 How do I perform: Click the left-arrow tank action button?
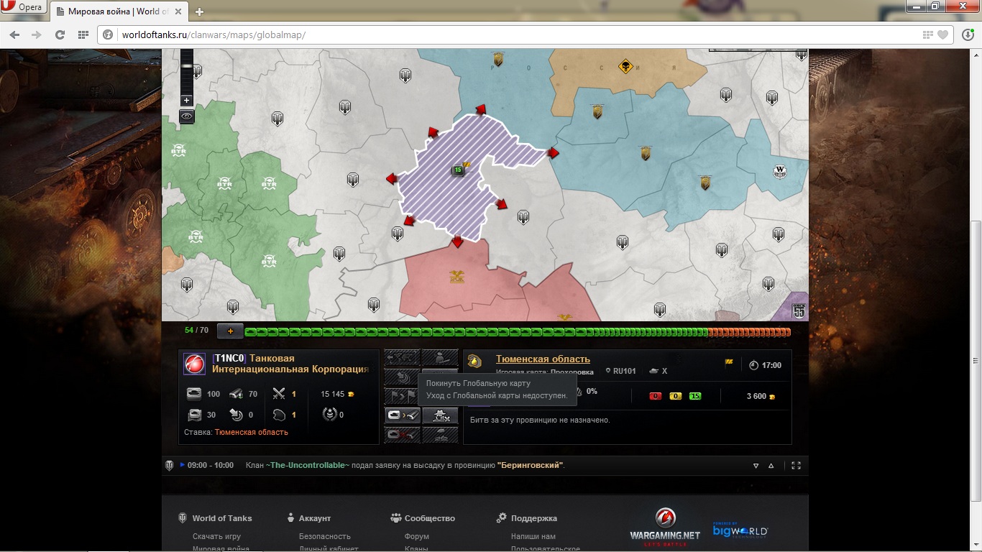(403, 357)
